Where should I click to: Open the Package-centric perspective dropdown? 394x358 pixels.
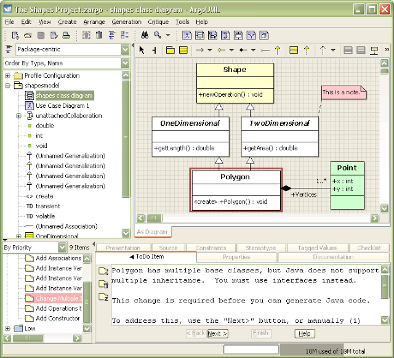tap(125, 49)
